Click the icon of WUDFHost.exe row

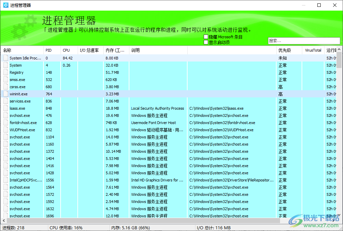(6, 130)
